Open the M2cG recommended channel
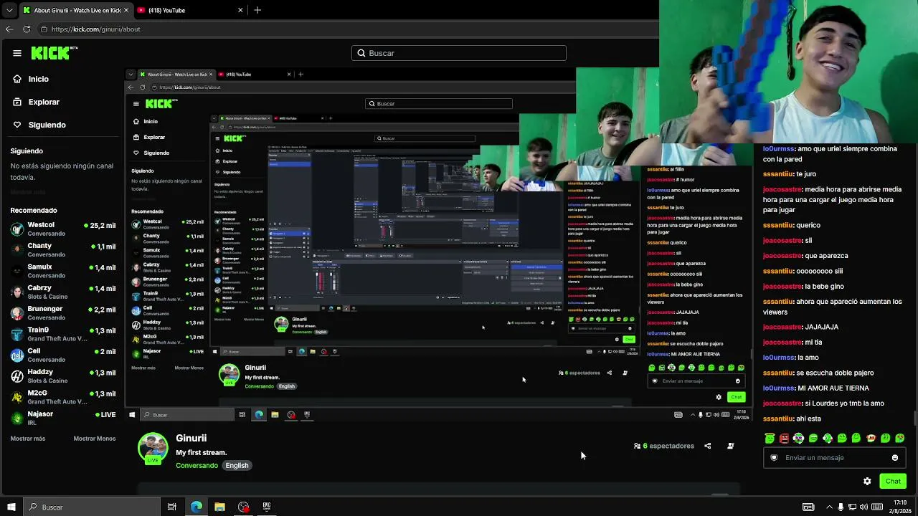Viewport: 918px width, 516px height. pyautogui.click(x=62, y=397)
